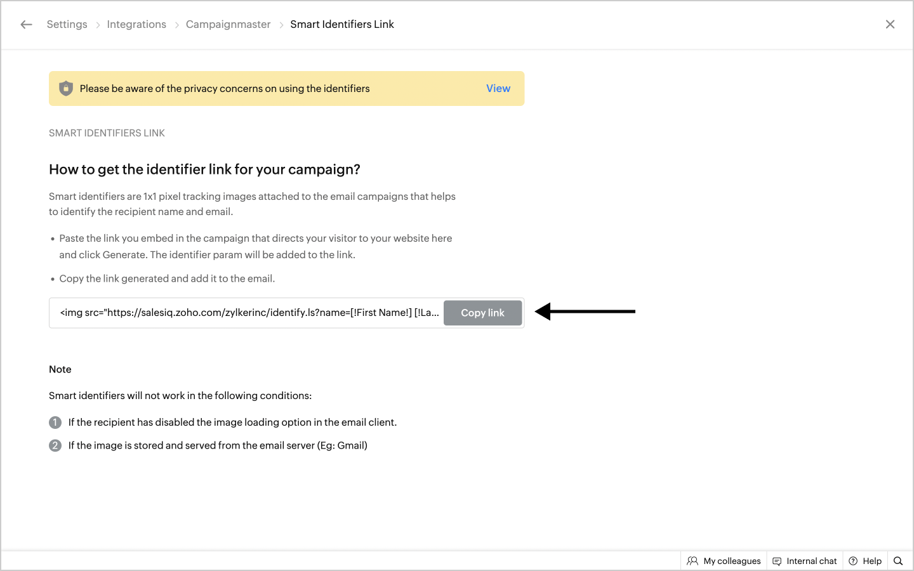This screenshot has width=914, height=571.
Task: Click the 'How to get the identifier link' heading
Action: [x=204, y=169]
